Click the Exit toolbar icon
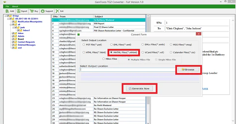Screen dimensions: 236x124 [x=57, y=11]
